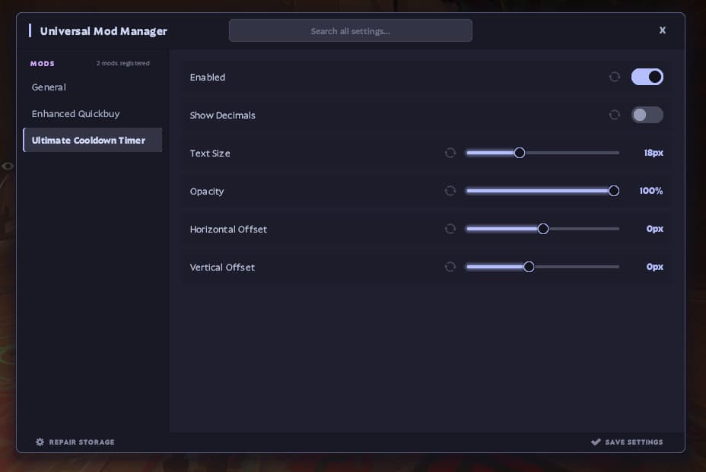The height and width of the screenshot is (472, 706).
Task: Close the Universal Mod Manager window
Action: [x=663, y=30]
